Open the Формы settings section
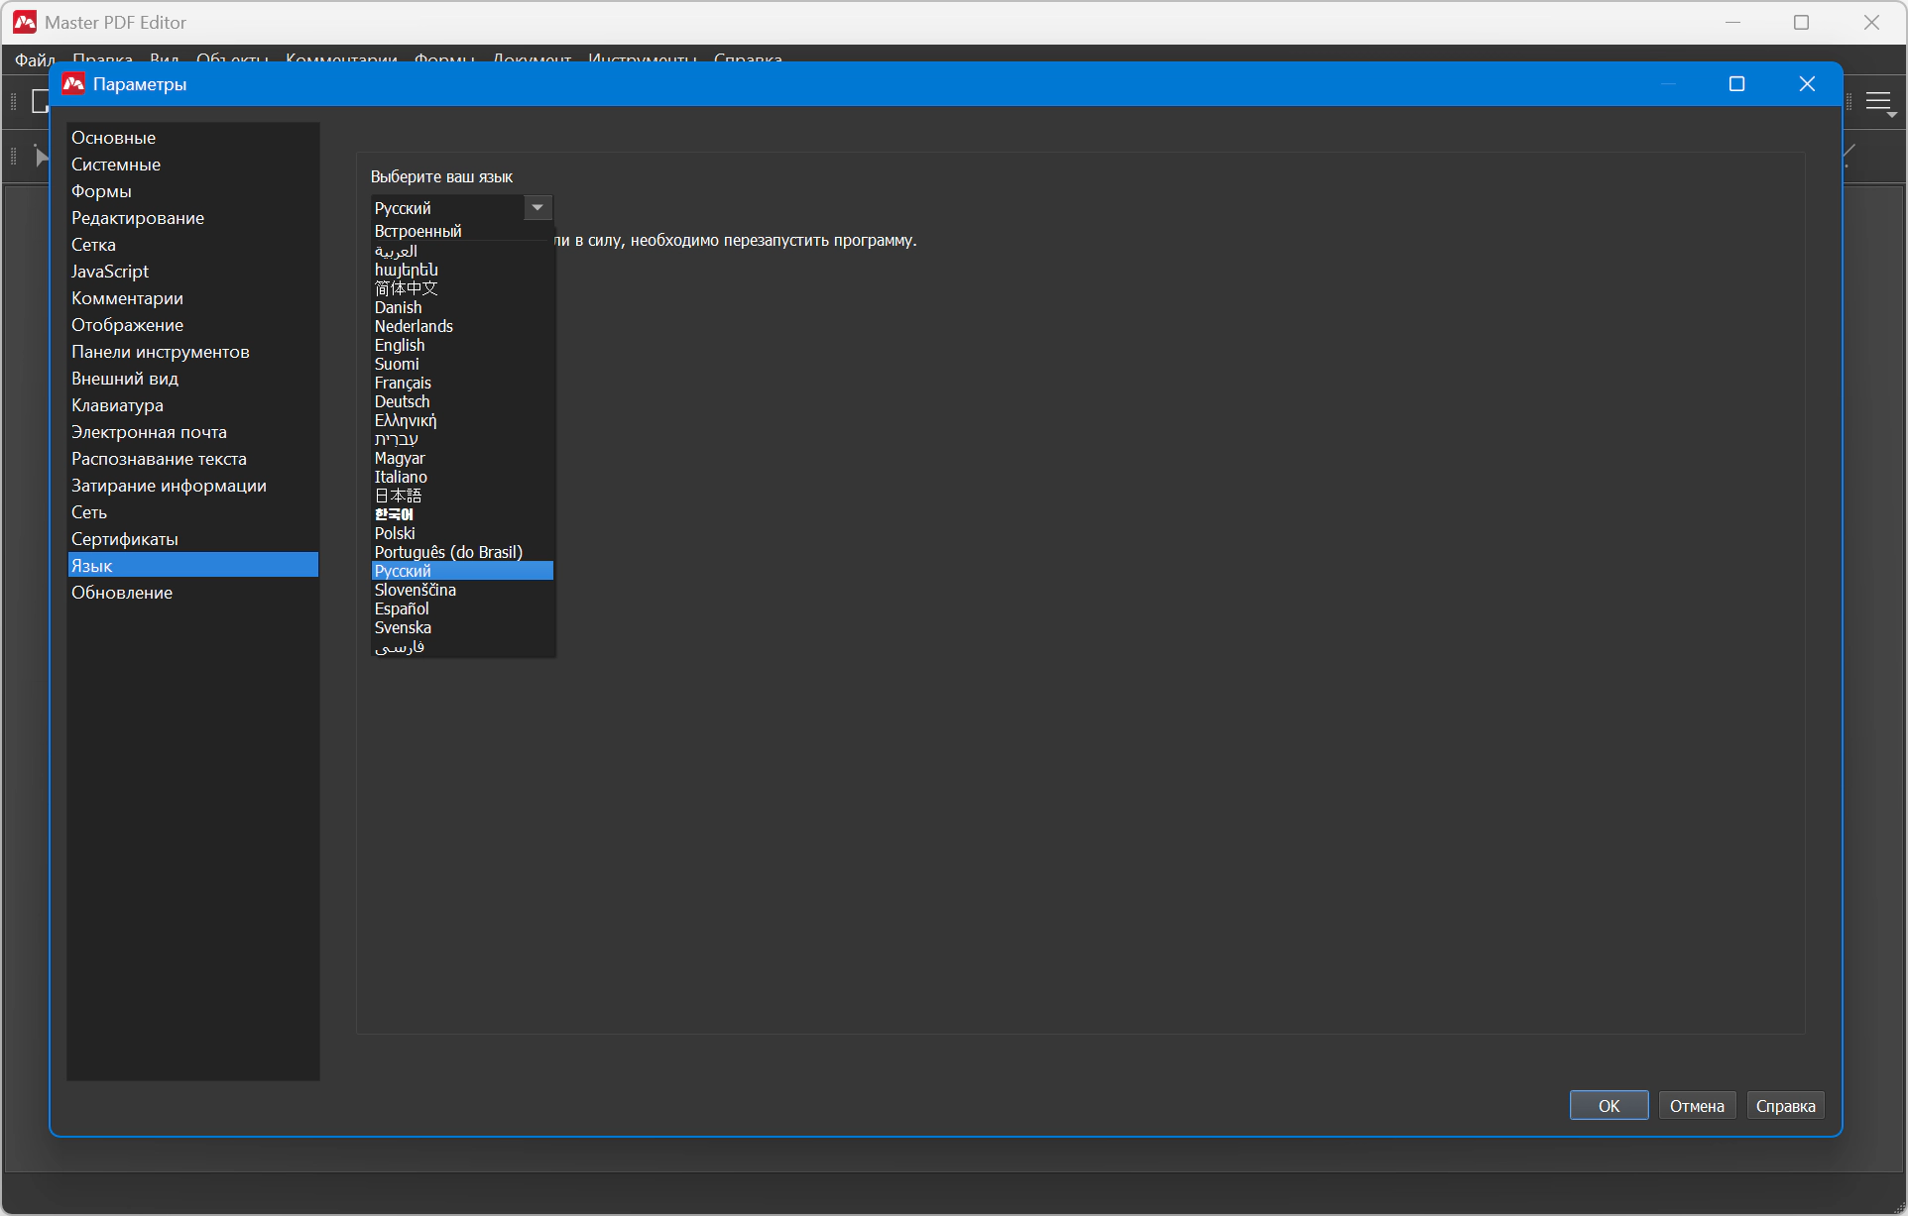 (193, 191)
